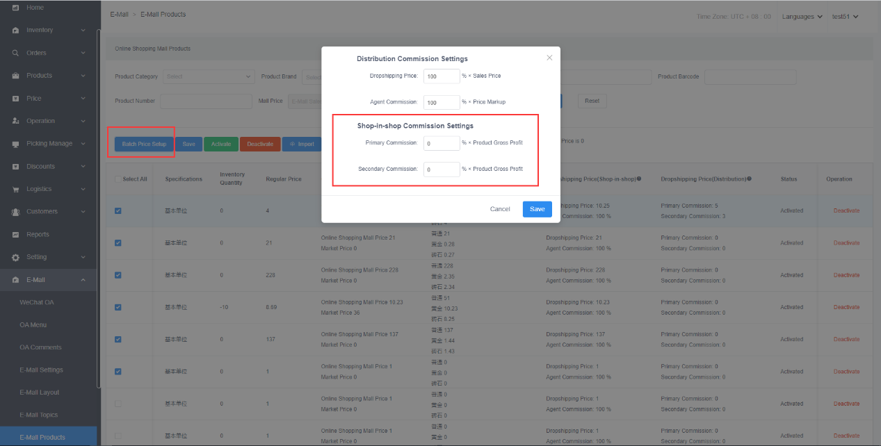
Task: Uncheck the product row with regular price 137
Action: 118,339
